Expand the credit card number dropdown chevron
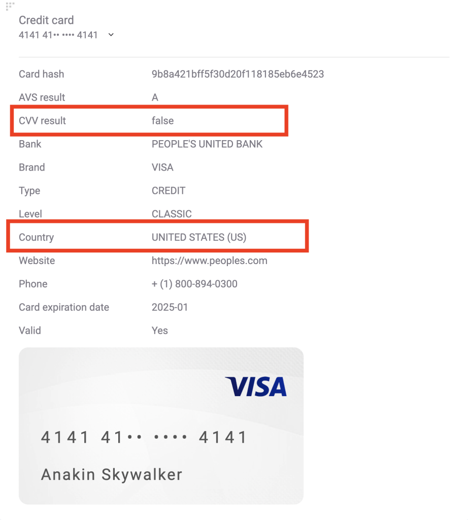The image size is (468, 520). [x=111, y=35]
